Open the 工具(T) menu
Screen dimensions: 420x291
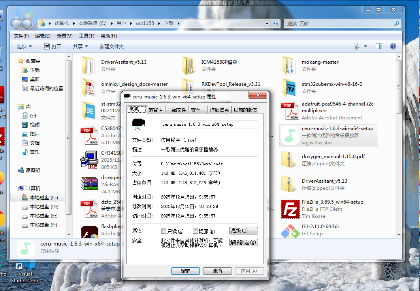[87, 36]
